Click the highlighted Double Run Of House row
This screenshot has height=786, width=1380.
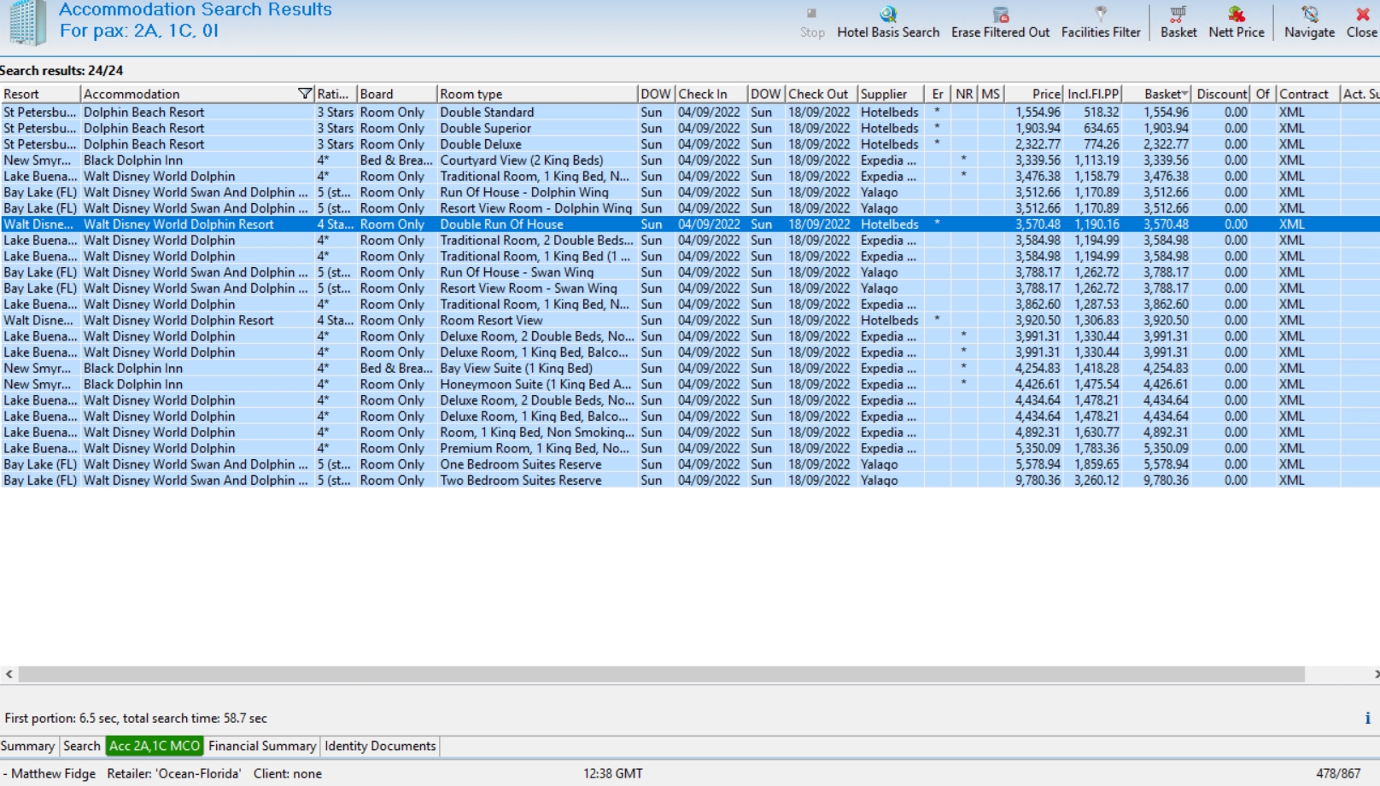pos(690,224)
